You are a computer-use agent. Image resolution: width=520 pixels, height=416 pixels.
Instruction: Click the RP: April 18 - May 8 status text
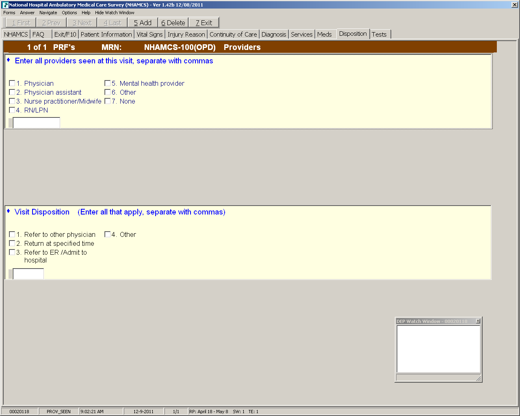[x=209, y=412]
